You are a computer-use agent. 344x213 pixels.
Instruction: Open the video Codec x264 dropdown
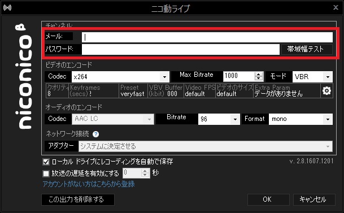pyautogui.click(x=164, y=77)
